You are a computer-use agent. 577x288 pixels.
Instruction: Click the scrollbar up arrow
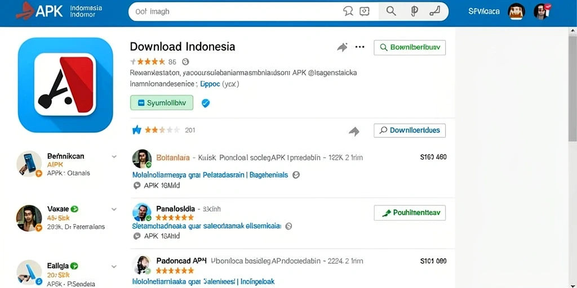pyautogui.click(x=572, y=31)
